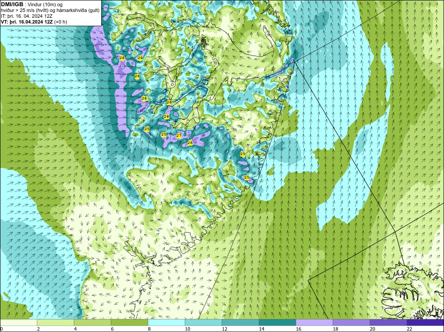Pick the darkest purple swatch above 22
This screenshot has height=332, width=444.
(x=425, y=322)
